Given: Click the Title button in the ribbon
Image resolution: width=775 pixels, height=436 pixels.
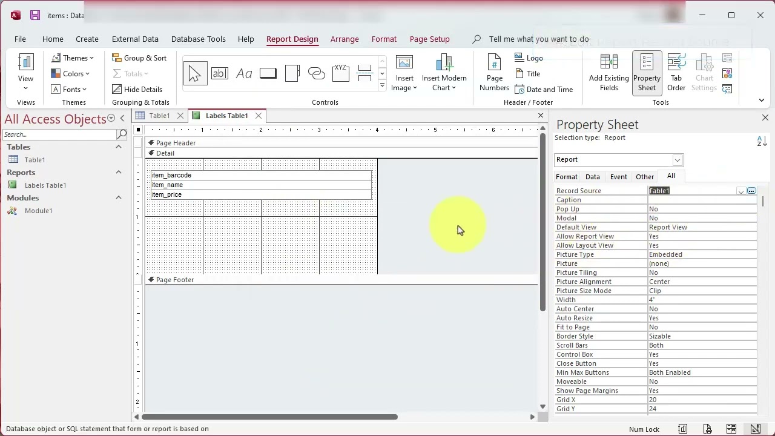Looking at the screenshot, I should point(527,74).
